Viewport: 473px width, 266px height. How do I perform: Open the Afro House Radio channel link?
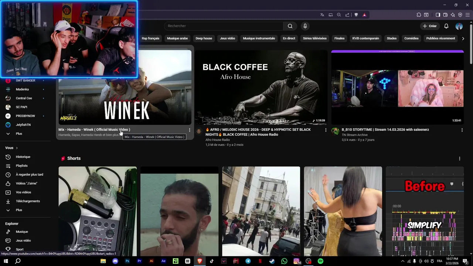click(218, 140)
